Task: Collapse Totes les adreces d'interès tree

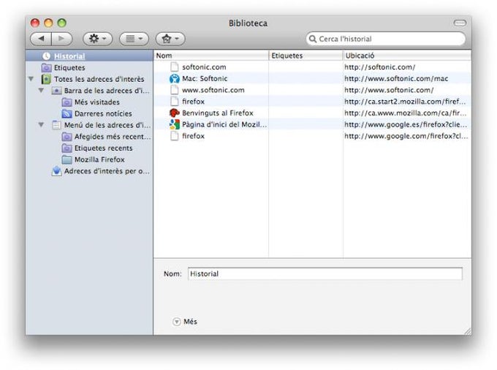Action: (31, 79)
